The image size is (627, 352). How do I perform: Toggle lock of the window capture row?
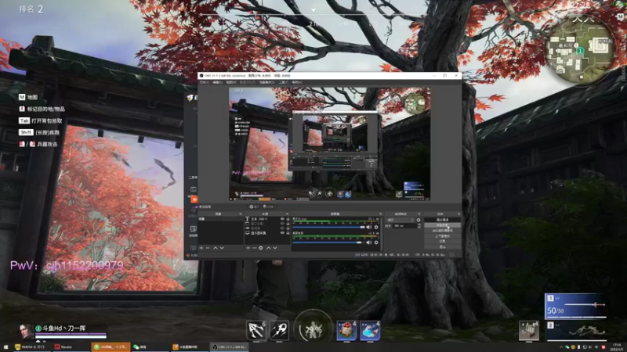288,224
